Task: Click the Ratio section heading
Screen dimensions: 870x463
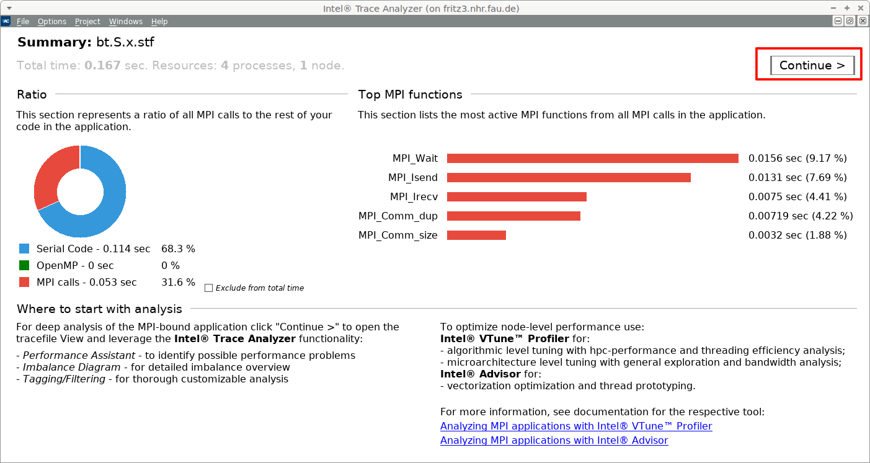Action: pyautogui.click(x=32, y=94)
